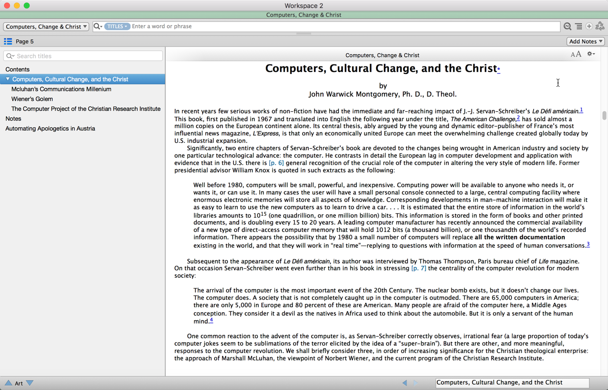Click the library icon at toolbar's right end

600,27
